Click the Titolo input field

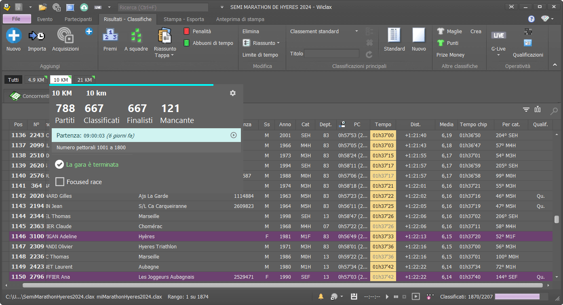pyautogui.click(x=331, y=53)
